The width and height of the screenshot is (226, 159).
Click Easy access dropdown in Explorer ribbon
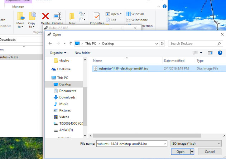point(82,20)
